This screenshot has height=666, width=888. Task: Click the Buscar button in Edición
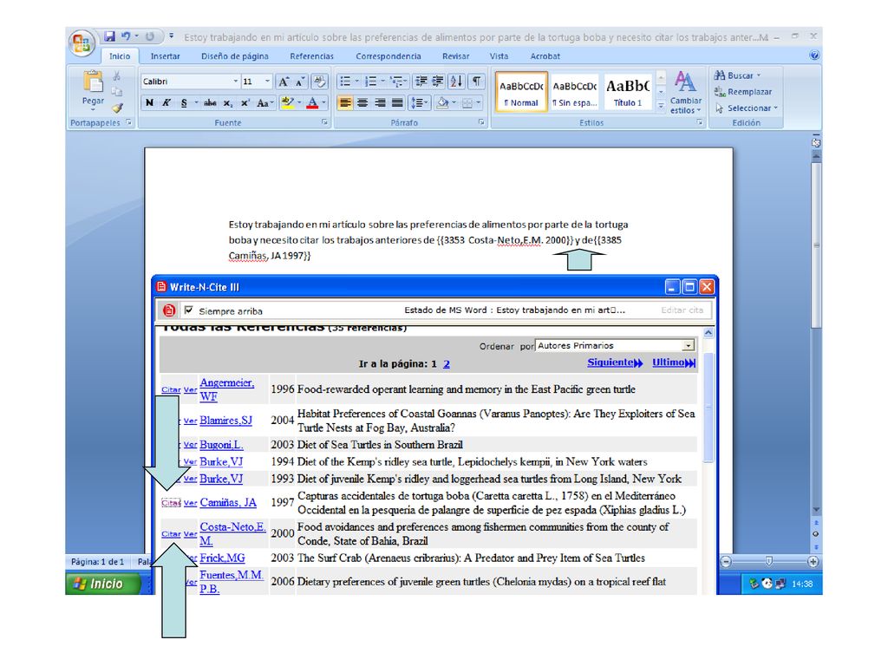pyautogui.click(x=738, y=75)
